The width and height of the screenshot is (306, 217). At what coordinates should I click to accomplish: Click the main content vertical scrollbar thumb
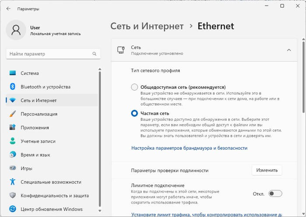303,77
